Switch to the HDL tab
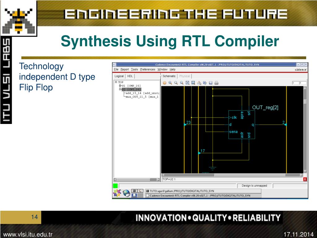This screenshot has height=238, width=317. [x=130, y=76]
